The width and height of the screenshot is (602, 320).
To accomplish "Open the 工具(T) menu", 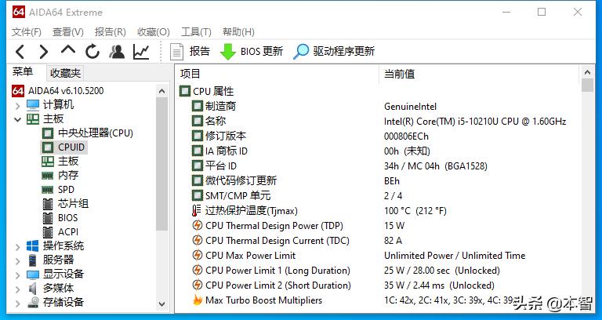I will click(x=196, y=32).
